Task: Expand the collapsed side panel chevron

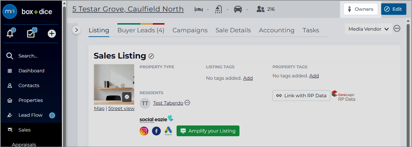Action: coord(76,30)
